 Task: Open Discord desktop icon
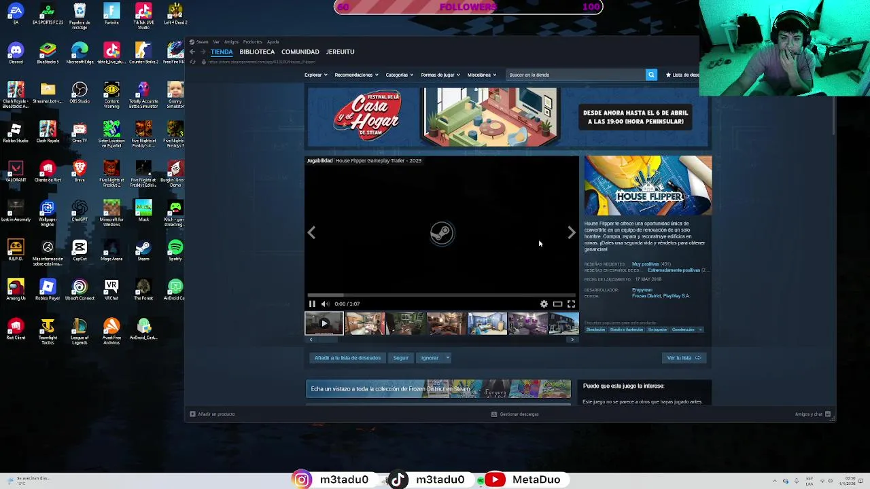[16, 54]
